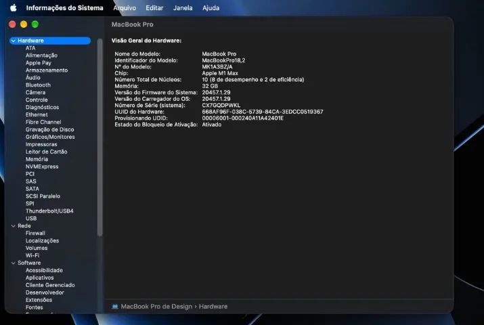Select USB in the sidebar
Viewport: 484px width, 325px height.
point(31,219)
